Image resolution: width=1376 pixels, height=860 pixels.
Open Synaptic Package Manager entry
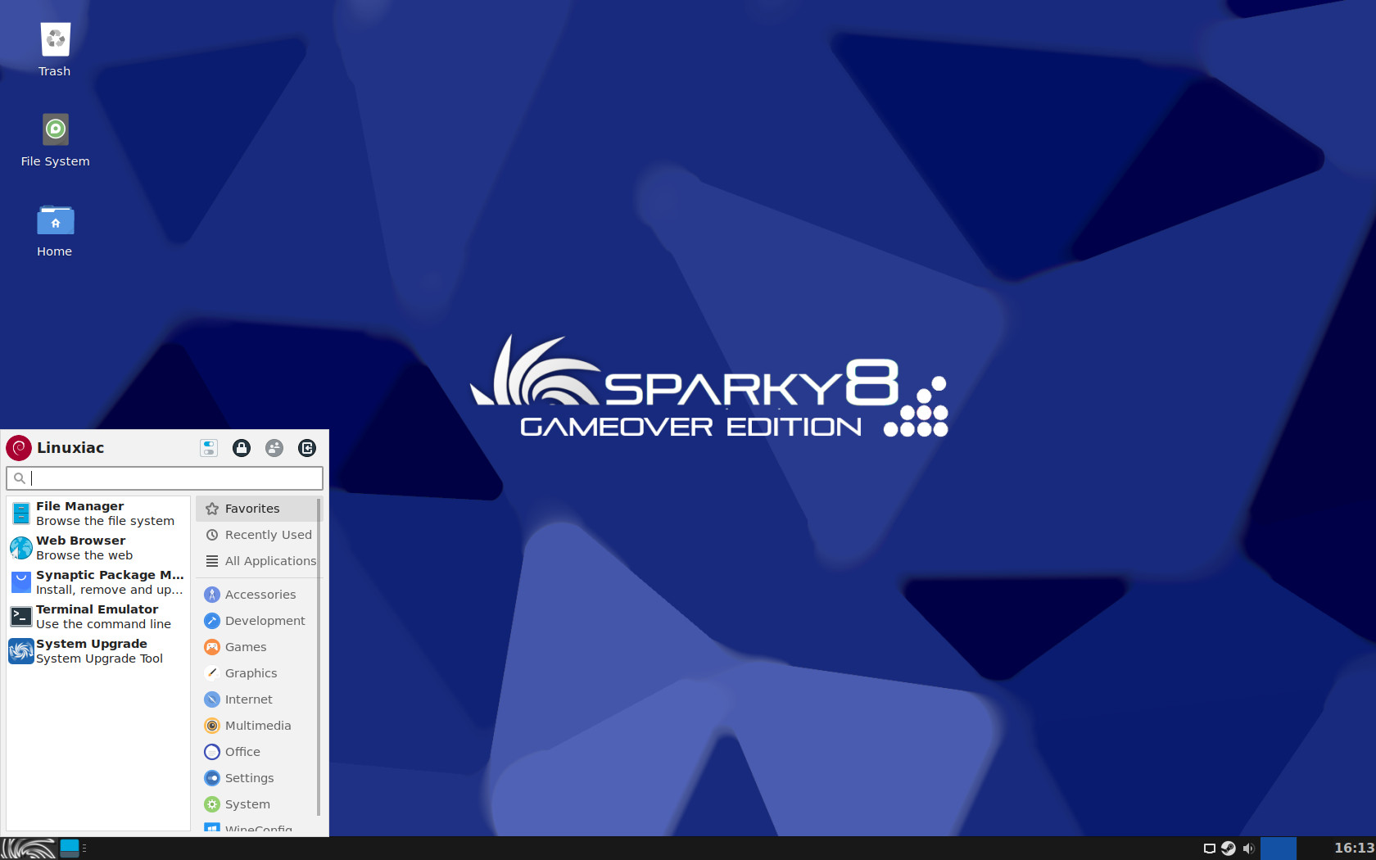pos(98,582)
